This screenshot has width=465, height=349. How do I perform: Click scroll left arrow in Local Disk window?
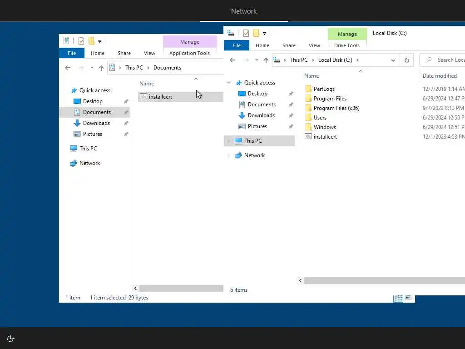(x=300, y=281)
